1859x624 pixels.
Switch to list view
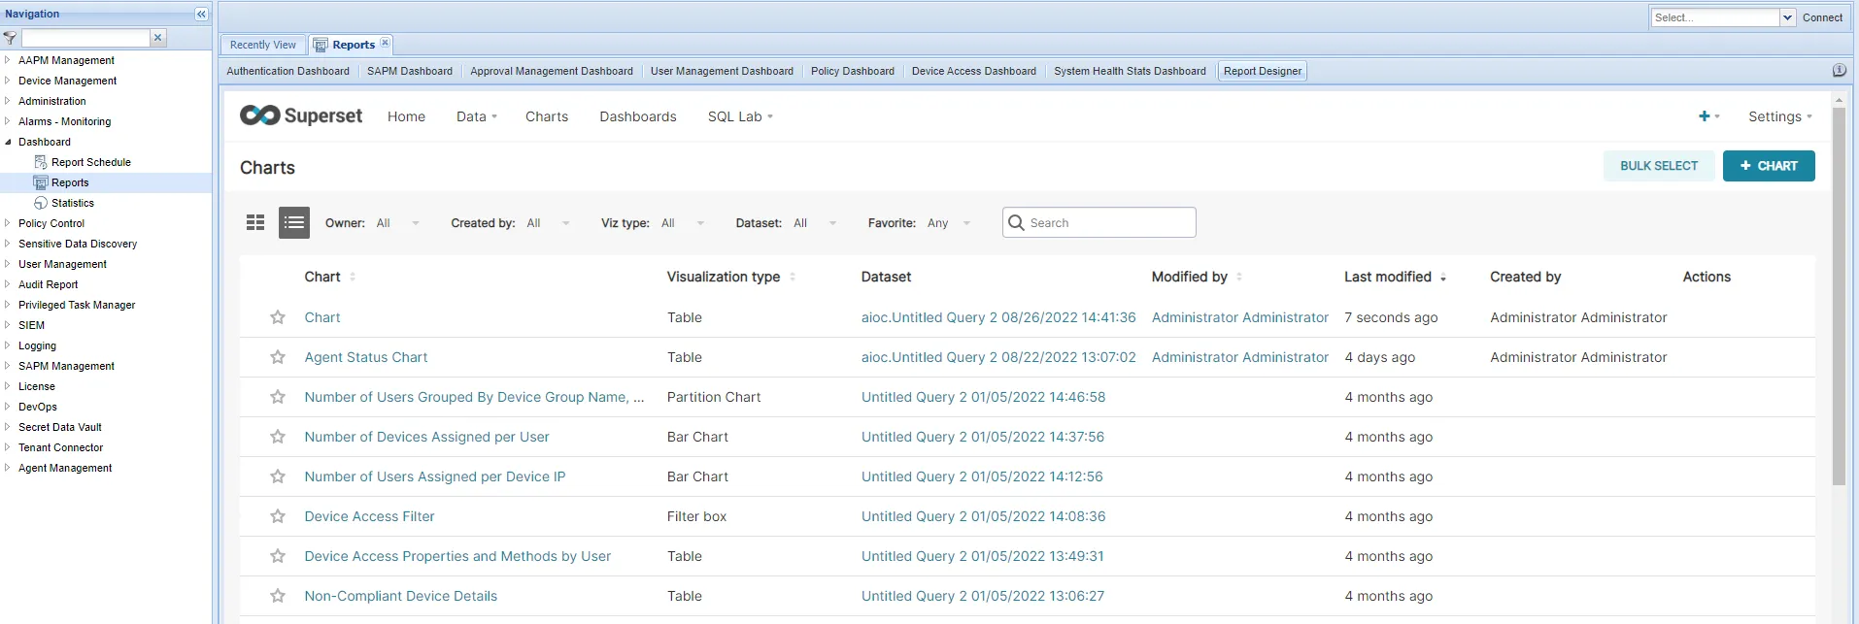point(294,223)
